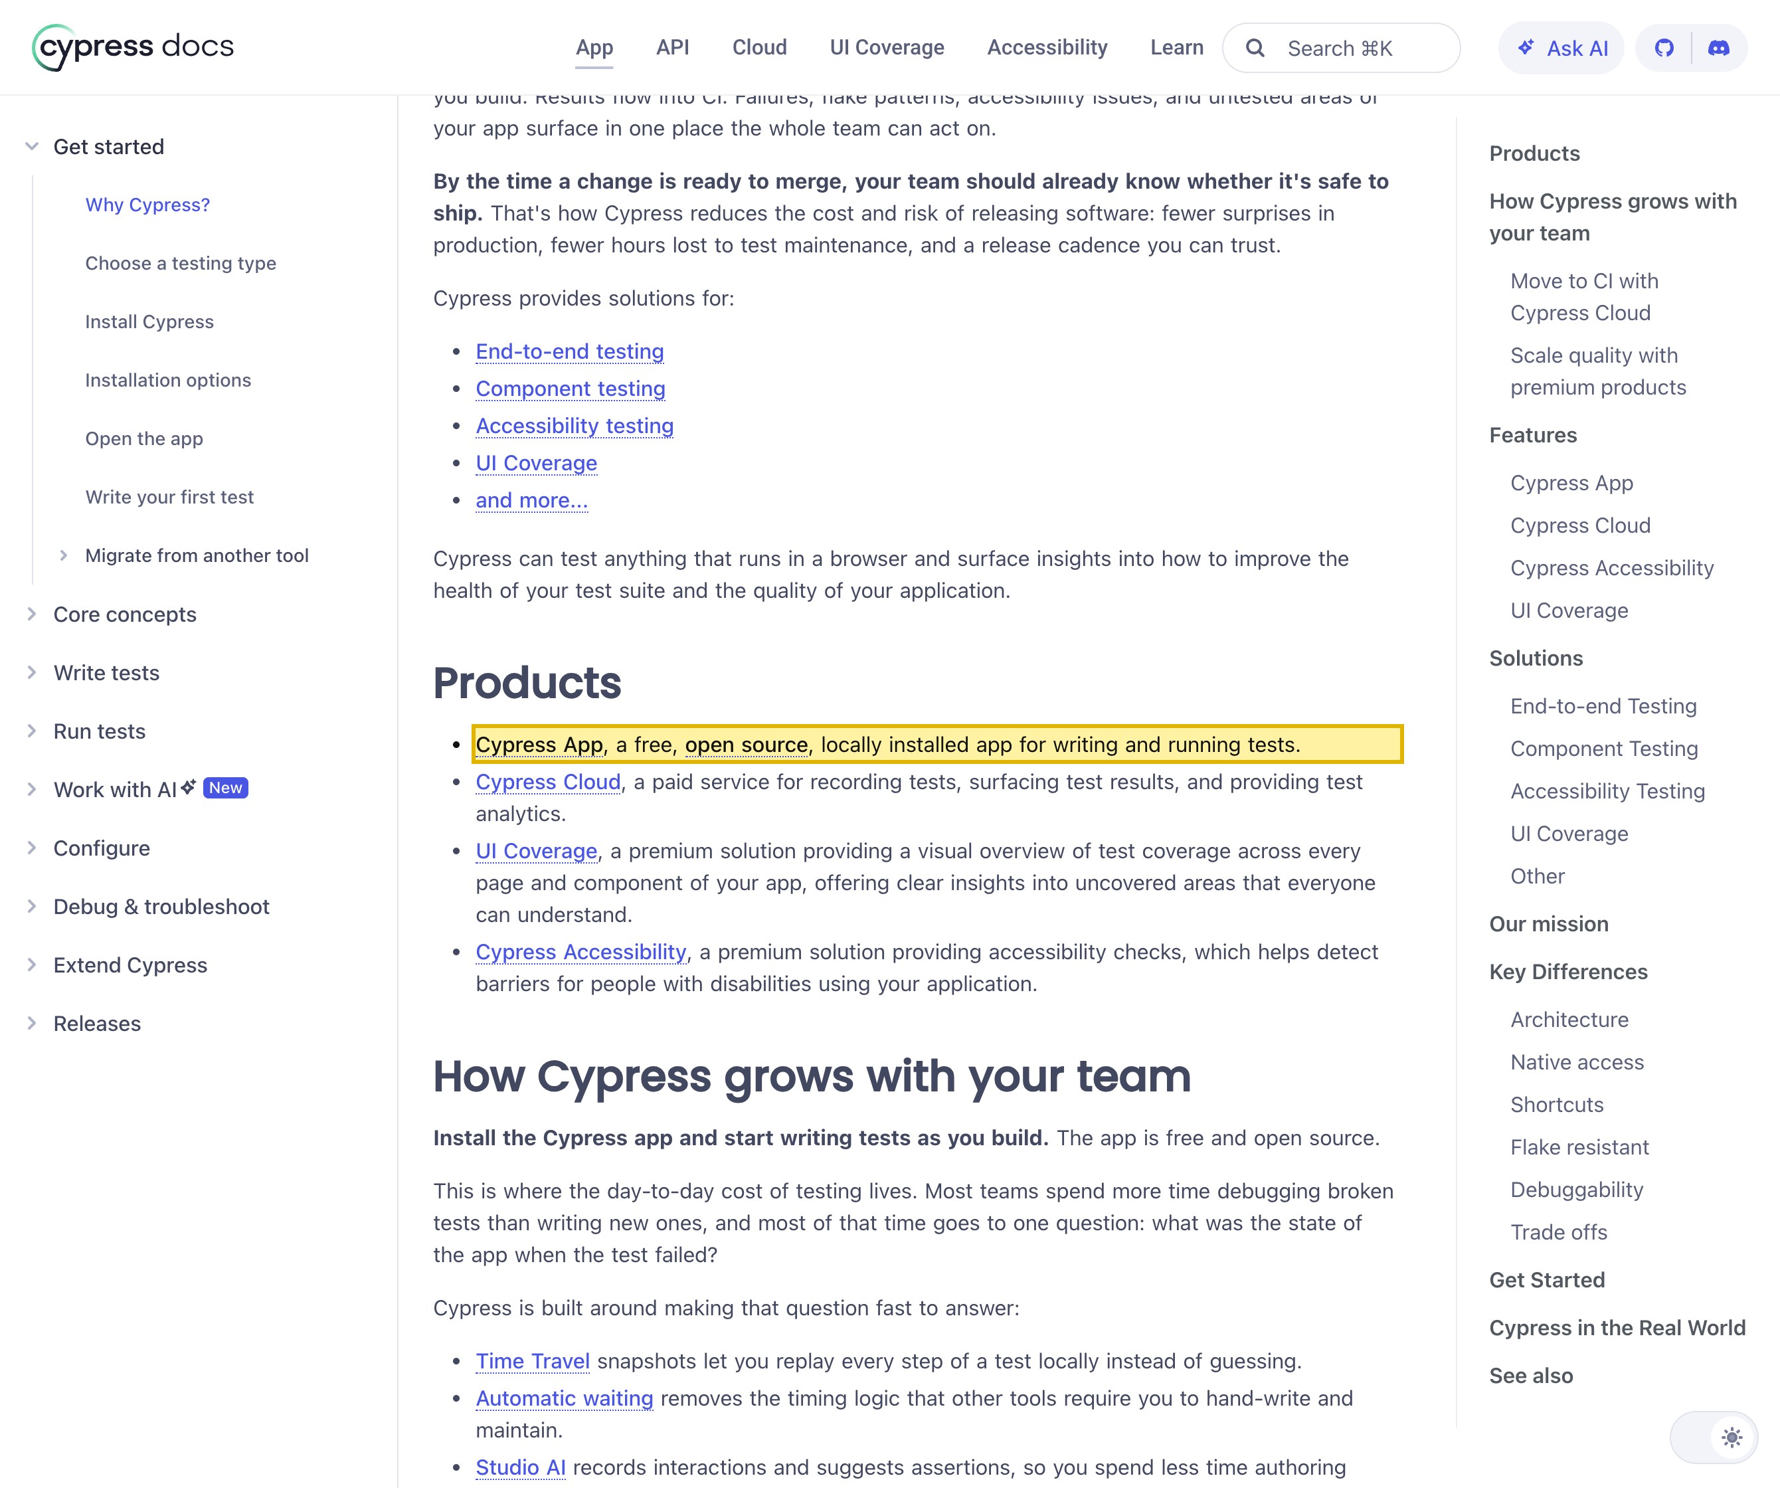Toggle the light/dark theme switch
1780x1488 pixels.
(x=1713, y=1437)
